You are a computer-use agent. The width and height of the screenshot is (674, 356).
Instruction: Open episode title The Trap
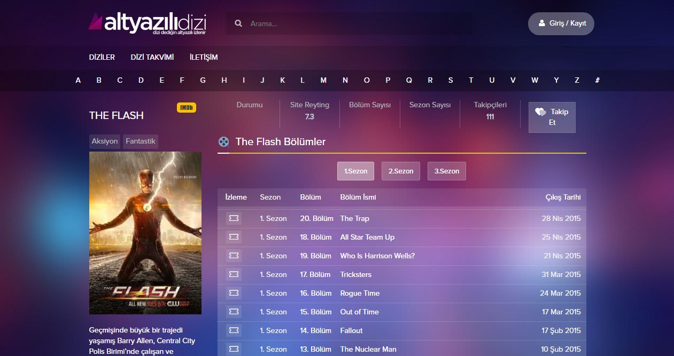(x=355, y=218)
